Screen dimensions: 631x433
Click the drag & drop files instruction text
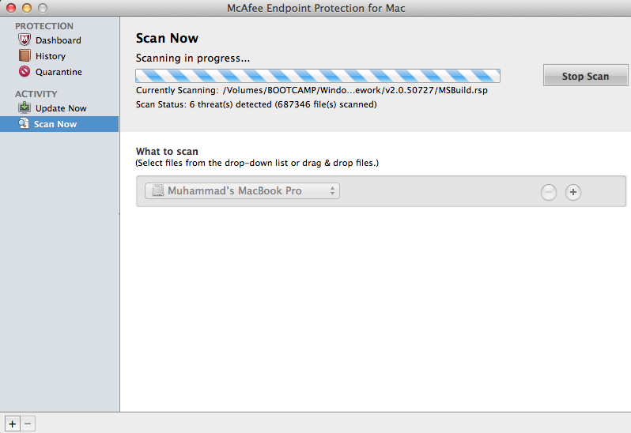[257, 163]
